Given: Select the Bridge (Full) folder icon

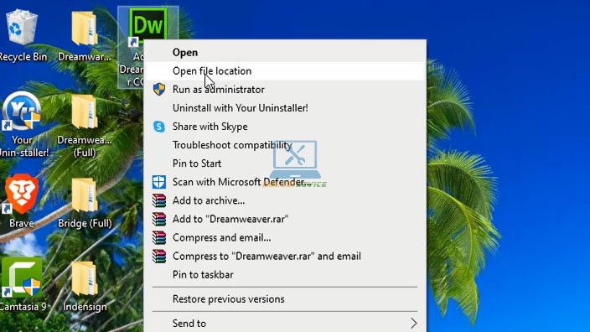Looking at the screenshot, I should tap(85, 195).
